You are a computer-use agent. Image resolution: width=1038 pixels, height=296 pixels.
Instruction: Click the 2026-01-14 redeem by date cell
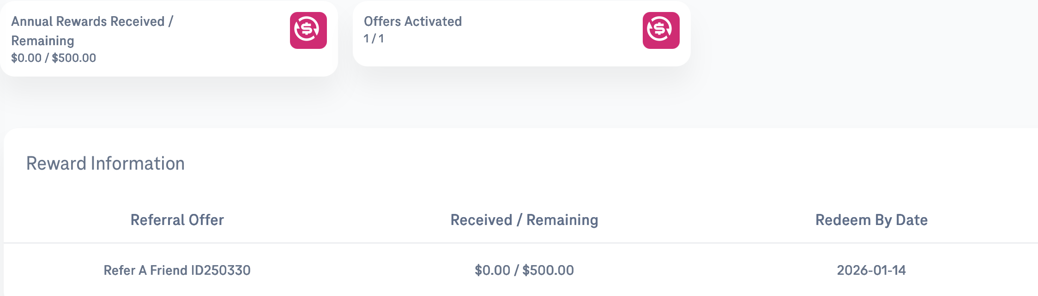coord(871,270)
